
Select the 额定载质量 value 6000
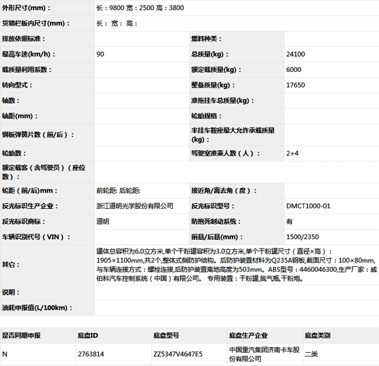tap(294, 69)
